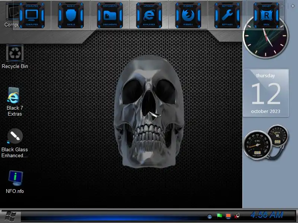Viewport: 298px width, 223px height.
Task: Click the sidebar next-page arrow beside the plus
Action: click(283, 6)
